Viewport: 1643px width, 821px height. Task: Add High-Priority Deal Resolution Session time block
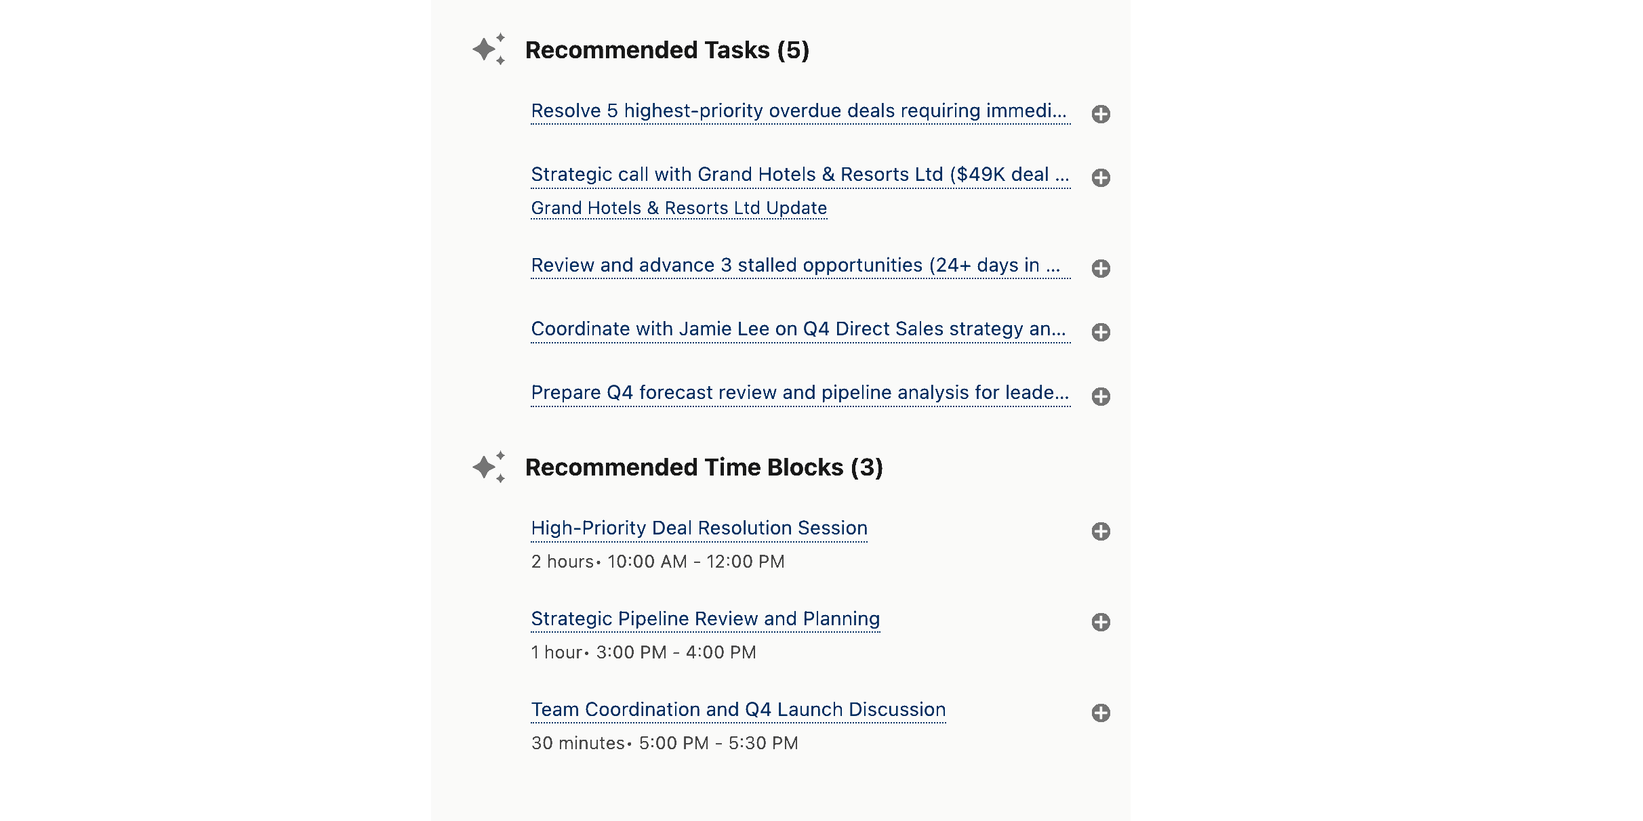[1101, 532]
